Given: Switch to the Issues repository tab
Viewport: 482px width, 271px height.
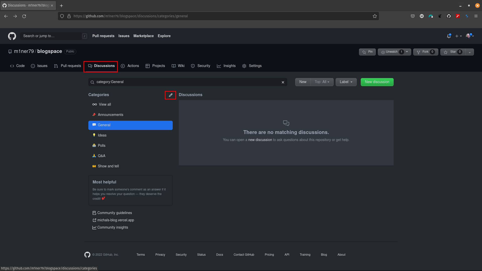Looking at the screenshot, I should (x=39, y=66).
